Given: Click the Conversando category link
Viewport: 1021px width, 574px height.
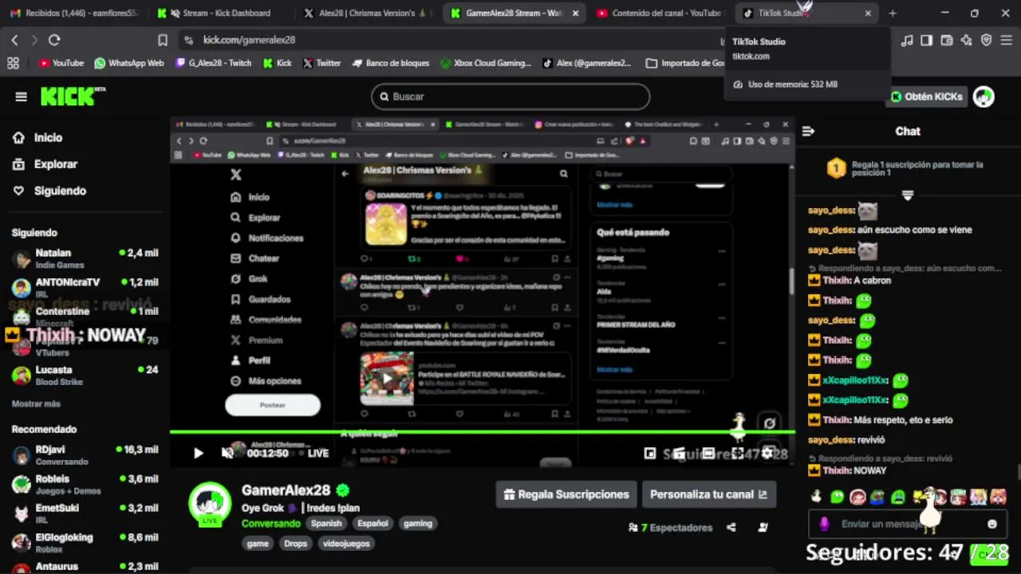Looking at the screenshot, I should (x=271, y=524).
